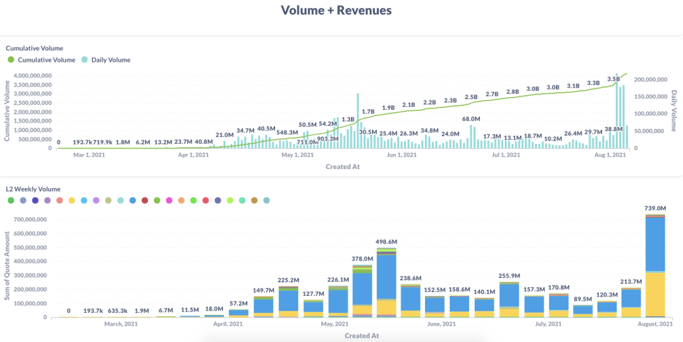Open the L2 Weekly Volume card title
683x342 pixels.
pos(33,189)
